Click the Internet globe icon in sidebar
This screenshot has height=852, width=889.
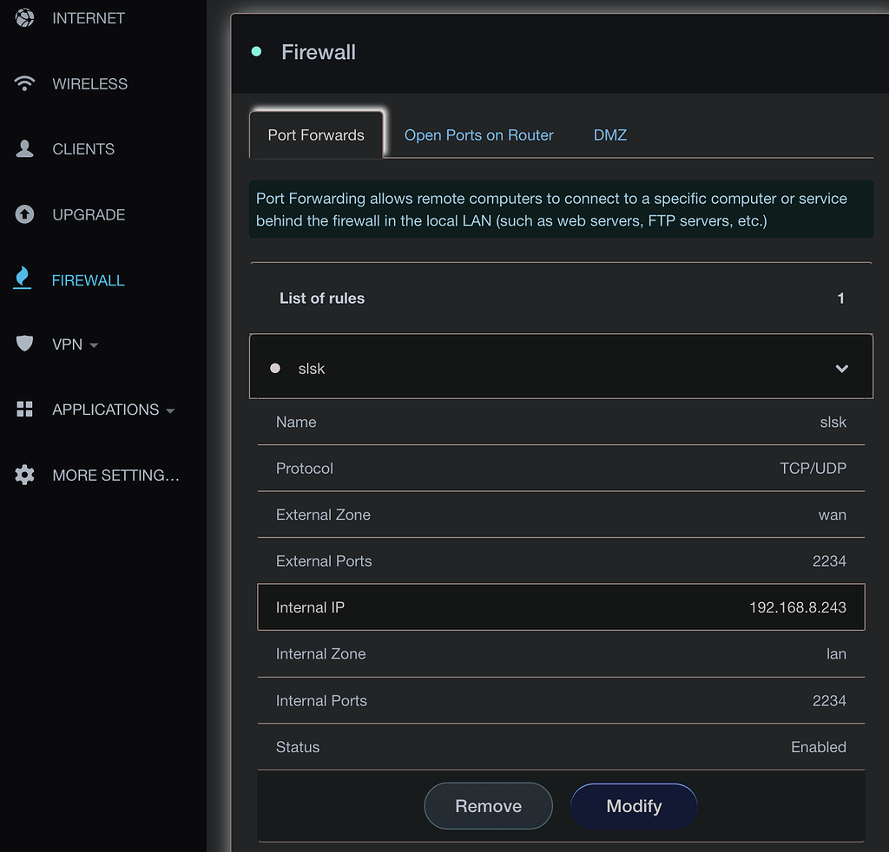pyautogui.click(x=23, y=17)
